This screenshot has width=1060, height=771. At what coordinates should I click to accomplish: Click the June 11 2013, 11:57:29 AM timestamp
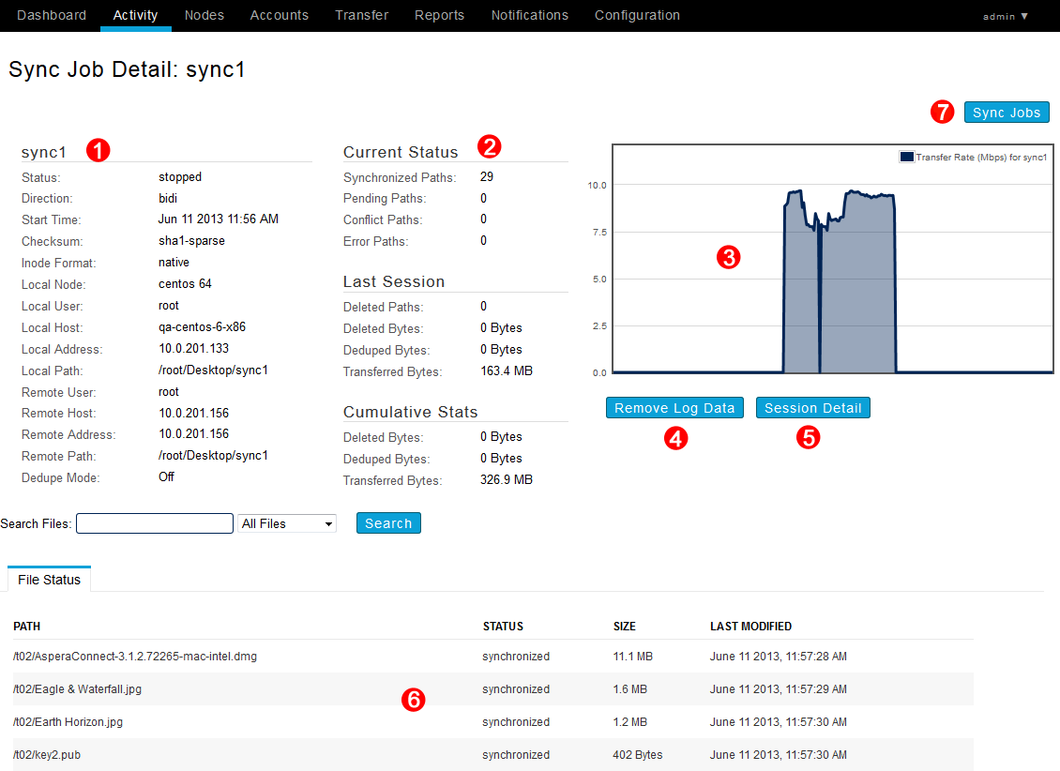click(778, 689)
